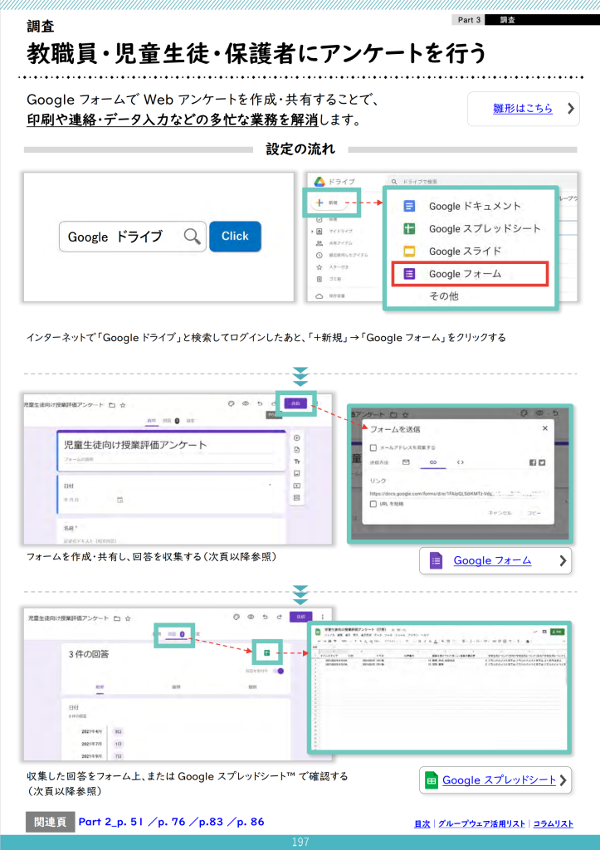
Task: Click the Google スライド yellow icon
Action: [x=408, y=251]
